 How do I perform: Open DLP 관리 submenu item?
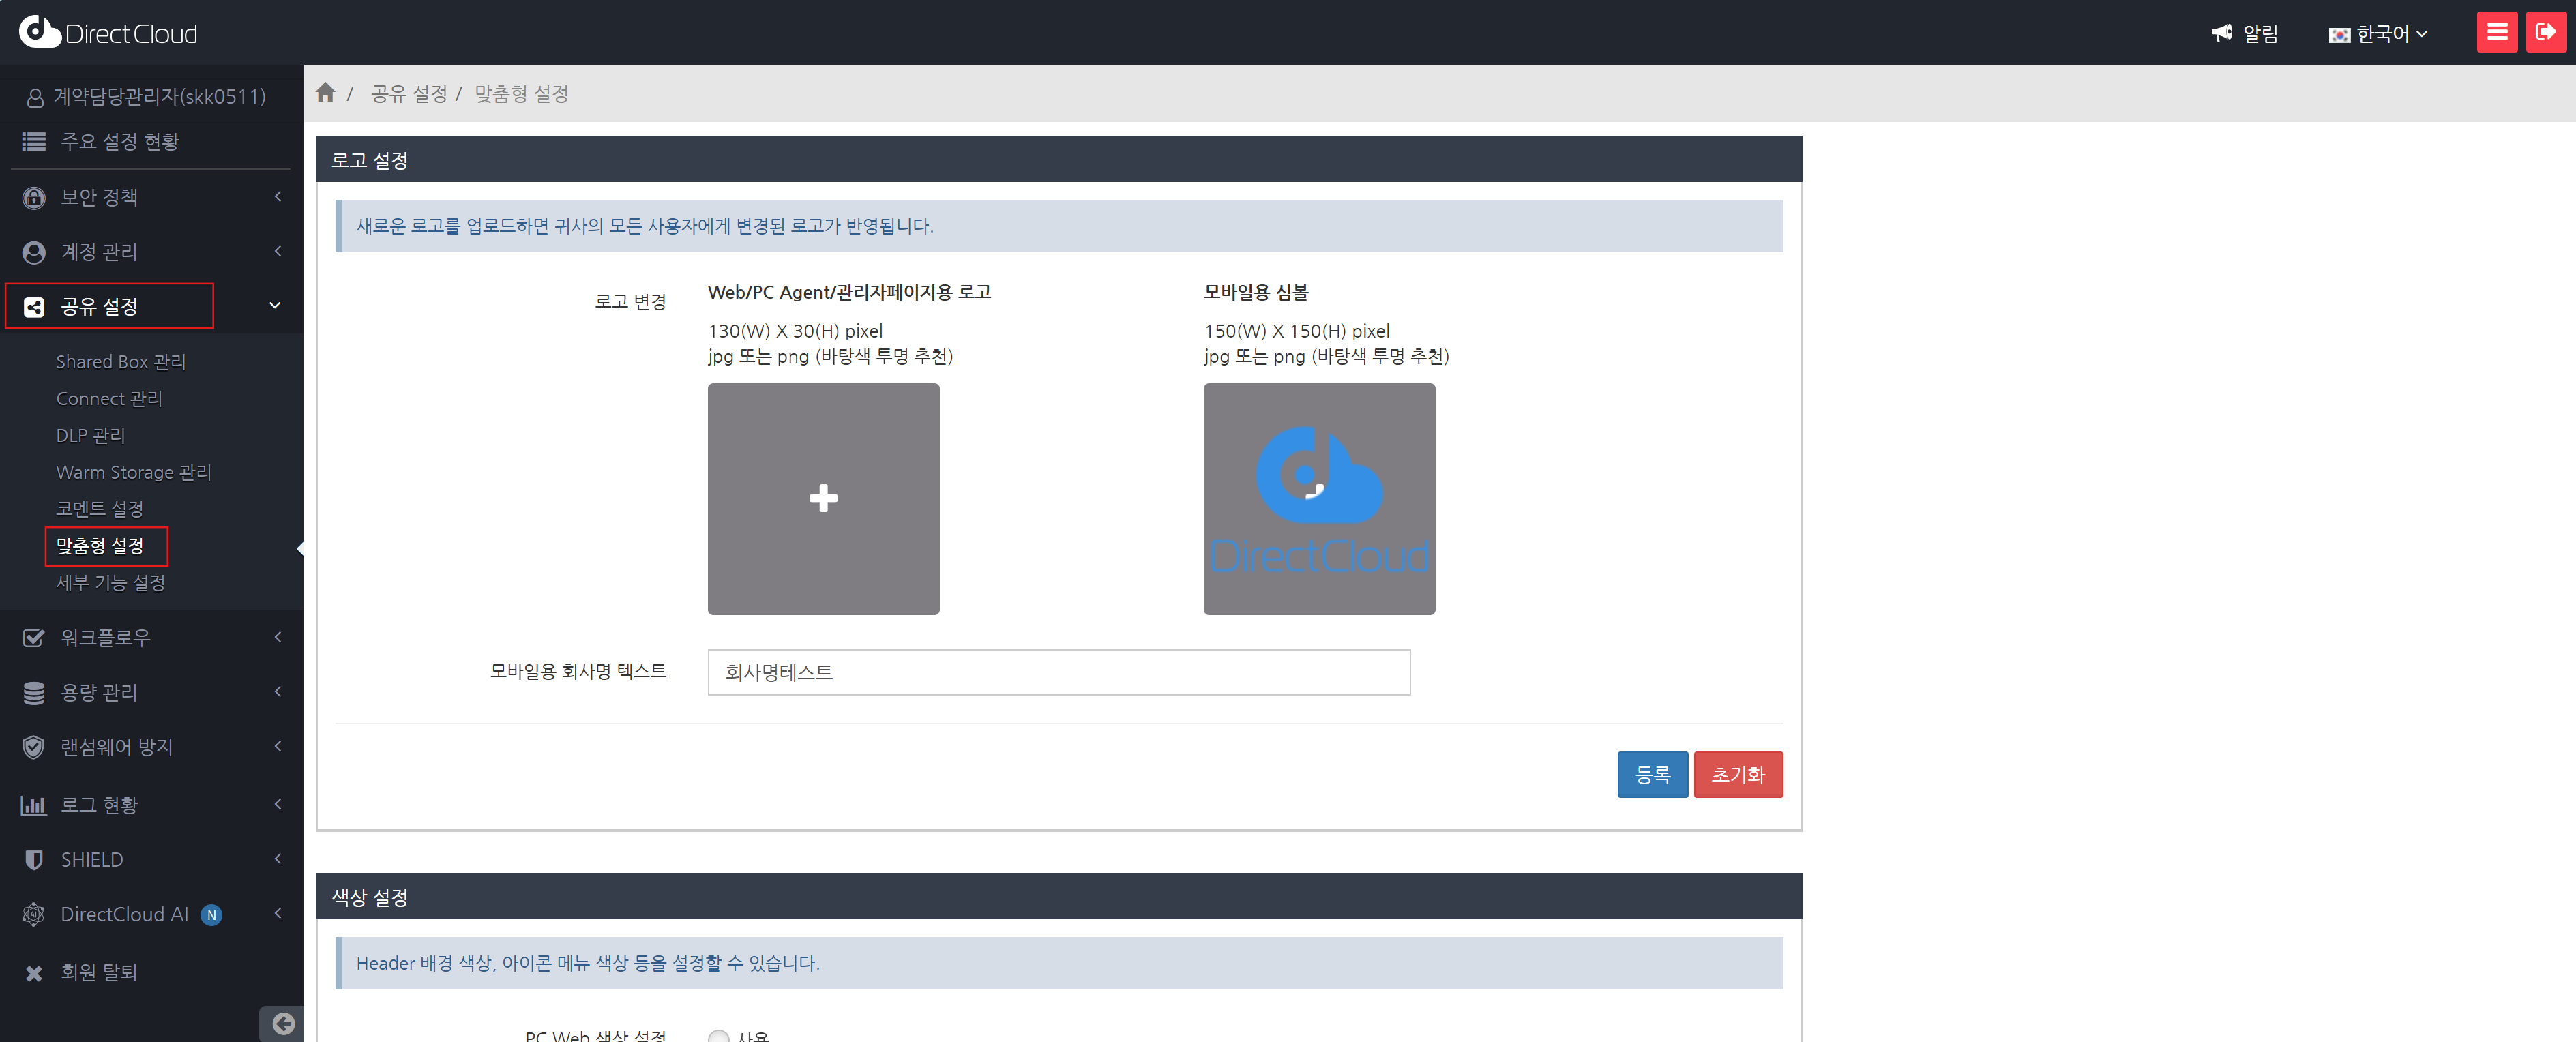point(90,435)
